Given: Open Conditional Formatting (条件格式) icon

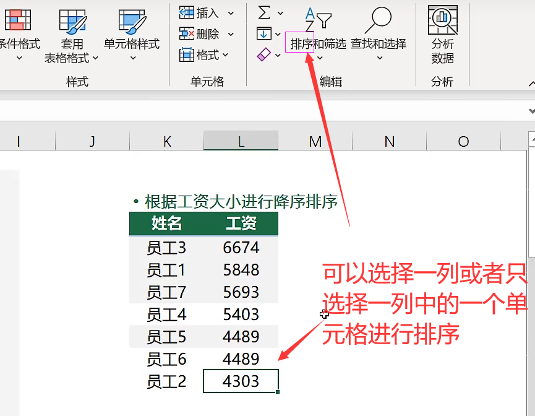Looking at the screenshot, I should tap(18, 20).
